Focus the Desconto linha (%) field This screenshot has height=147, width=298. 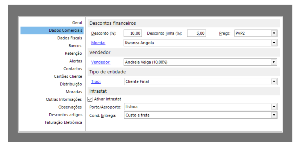click(x=196, y=33)
